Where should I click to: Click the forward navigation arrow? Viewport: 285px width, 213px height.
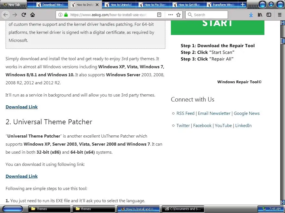[x=15, y=15]
